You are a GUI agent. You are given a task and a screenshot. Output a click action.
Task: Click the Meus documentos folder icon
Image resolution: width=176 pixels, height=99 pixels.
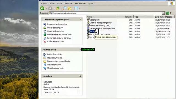click(x=45, y=58)
